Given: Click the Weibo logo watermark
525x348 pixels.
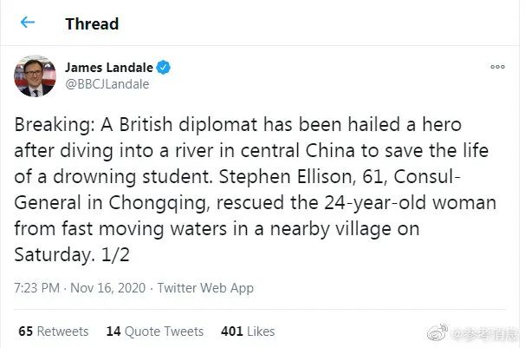Looking at the screenshot, I should [x=444, y=332].
